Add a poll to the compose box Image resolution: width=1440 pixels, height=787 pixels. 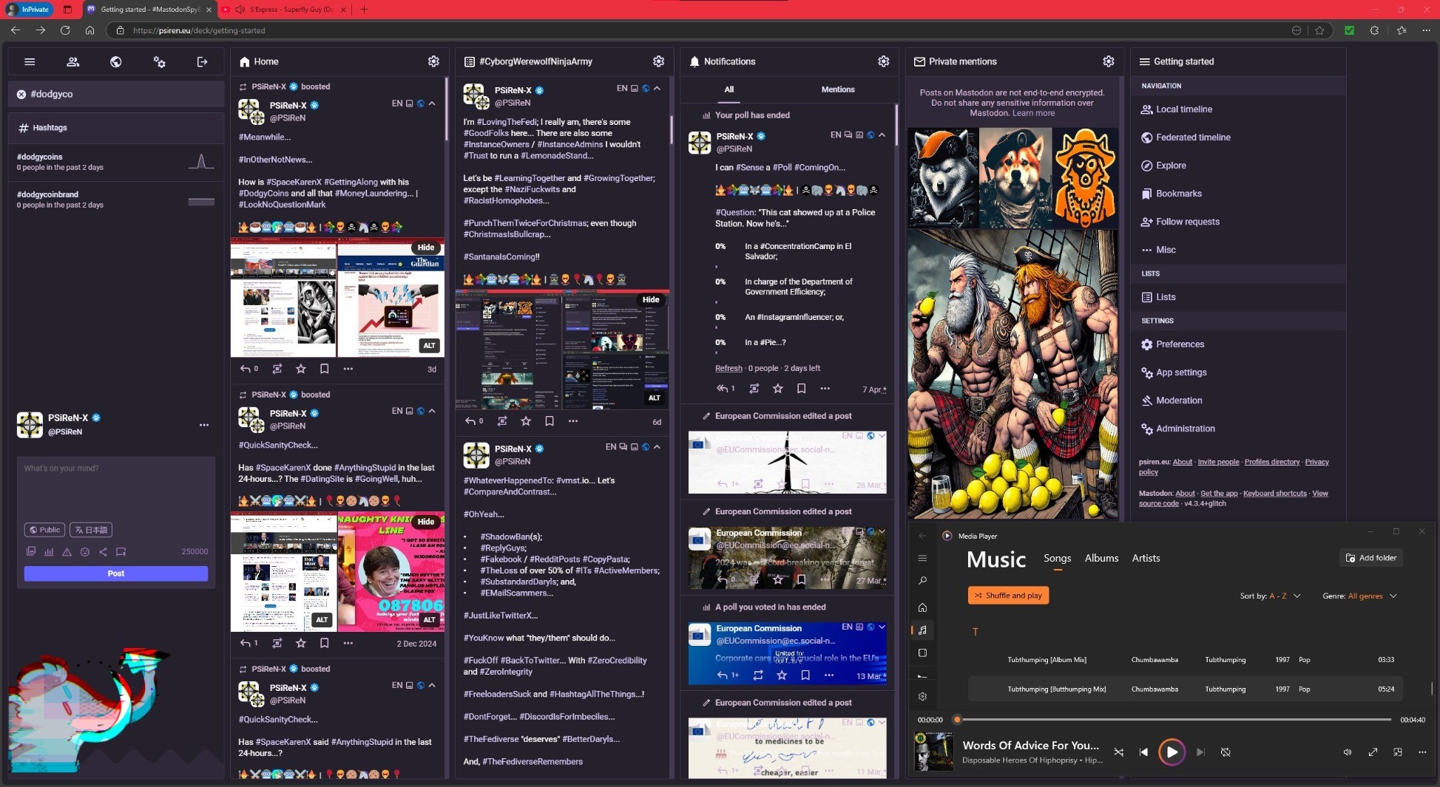point(49,551)
